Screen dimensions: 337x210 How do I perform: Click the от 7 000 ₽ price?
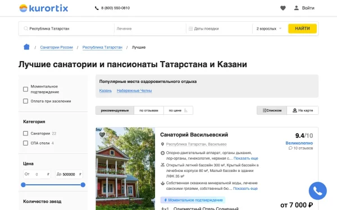[297, 205]
